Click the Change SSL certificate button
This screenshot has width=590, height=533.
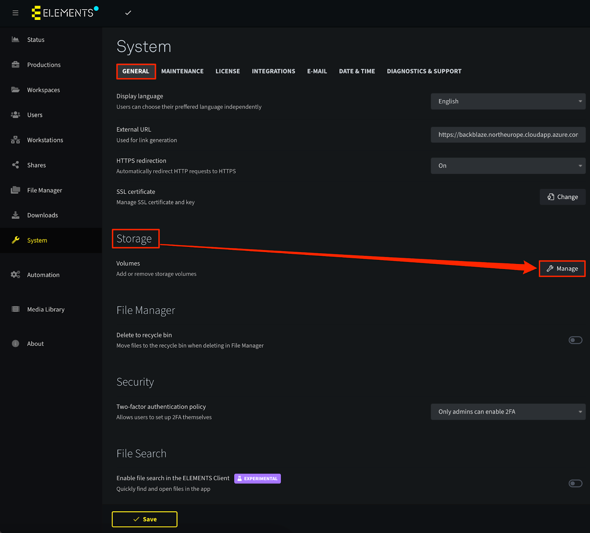(x=563, y=197)
